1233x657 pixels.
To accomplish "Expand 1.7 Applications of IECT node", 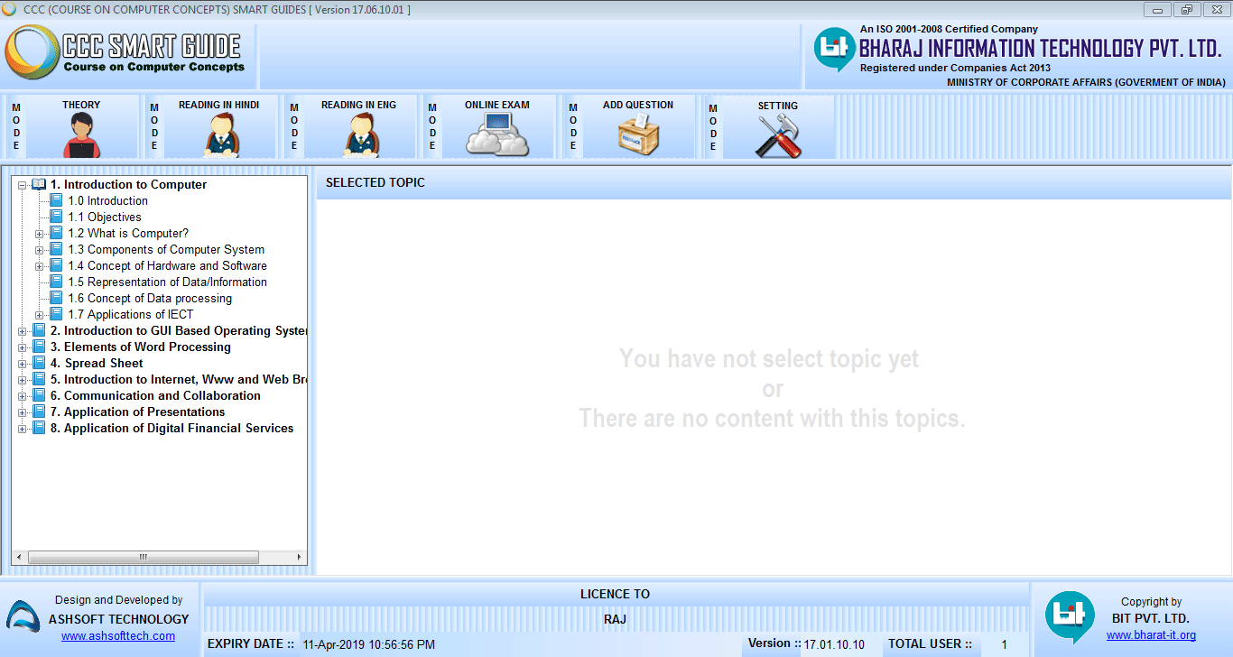I will 40,315.
